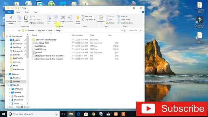Open the File menu tab

[x=9, y=12]
